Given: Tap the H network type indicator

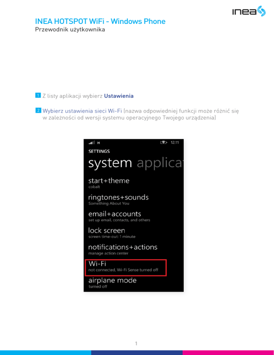Looking at the screenshot, I should pos(98,142).
